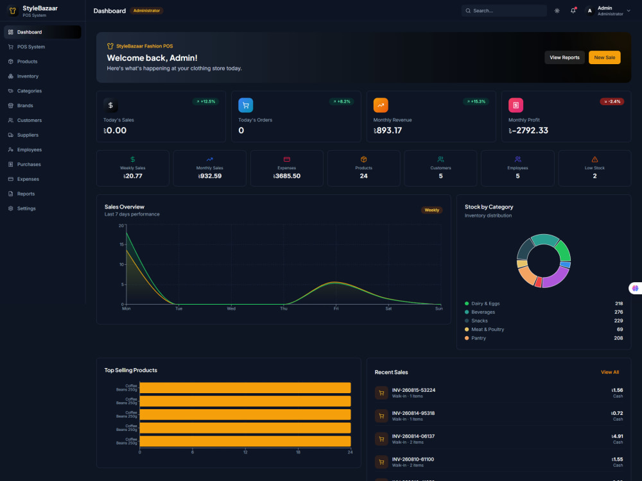Expand the Admin account dropdown chevron
The image size is (642, 481).
pyautogui.click(x=629, y=11)
